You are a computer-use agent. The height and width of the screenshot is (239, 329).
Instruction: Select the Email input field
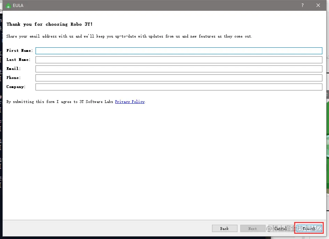coord(179,69)
